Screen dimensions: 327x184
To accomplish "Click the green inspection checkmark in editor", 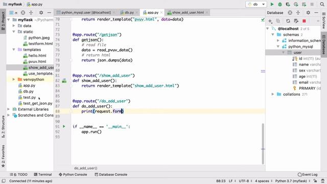I will pos(263,20).
